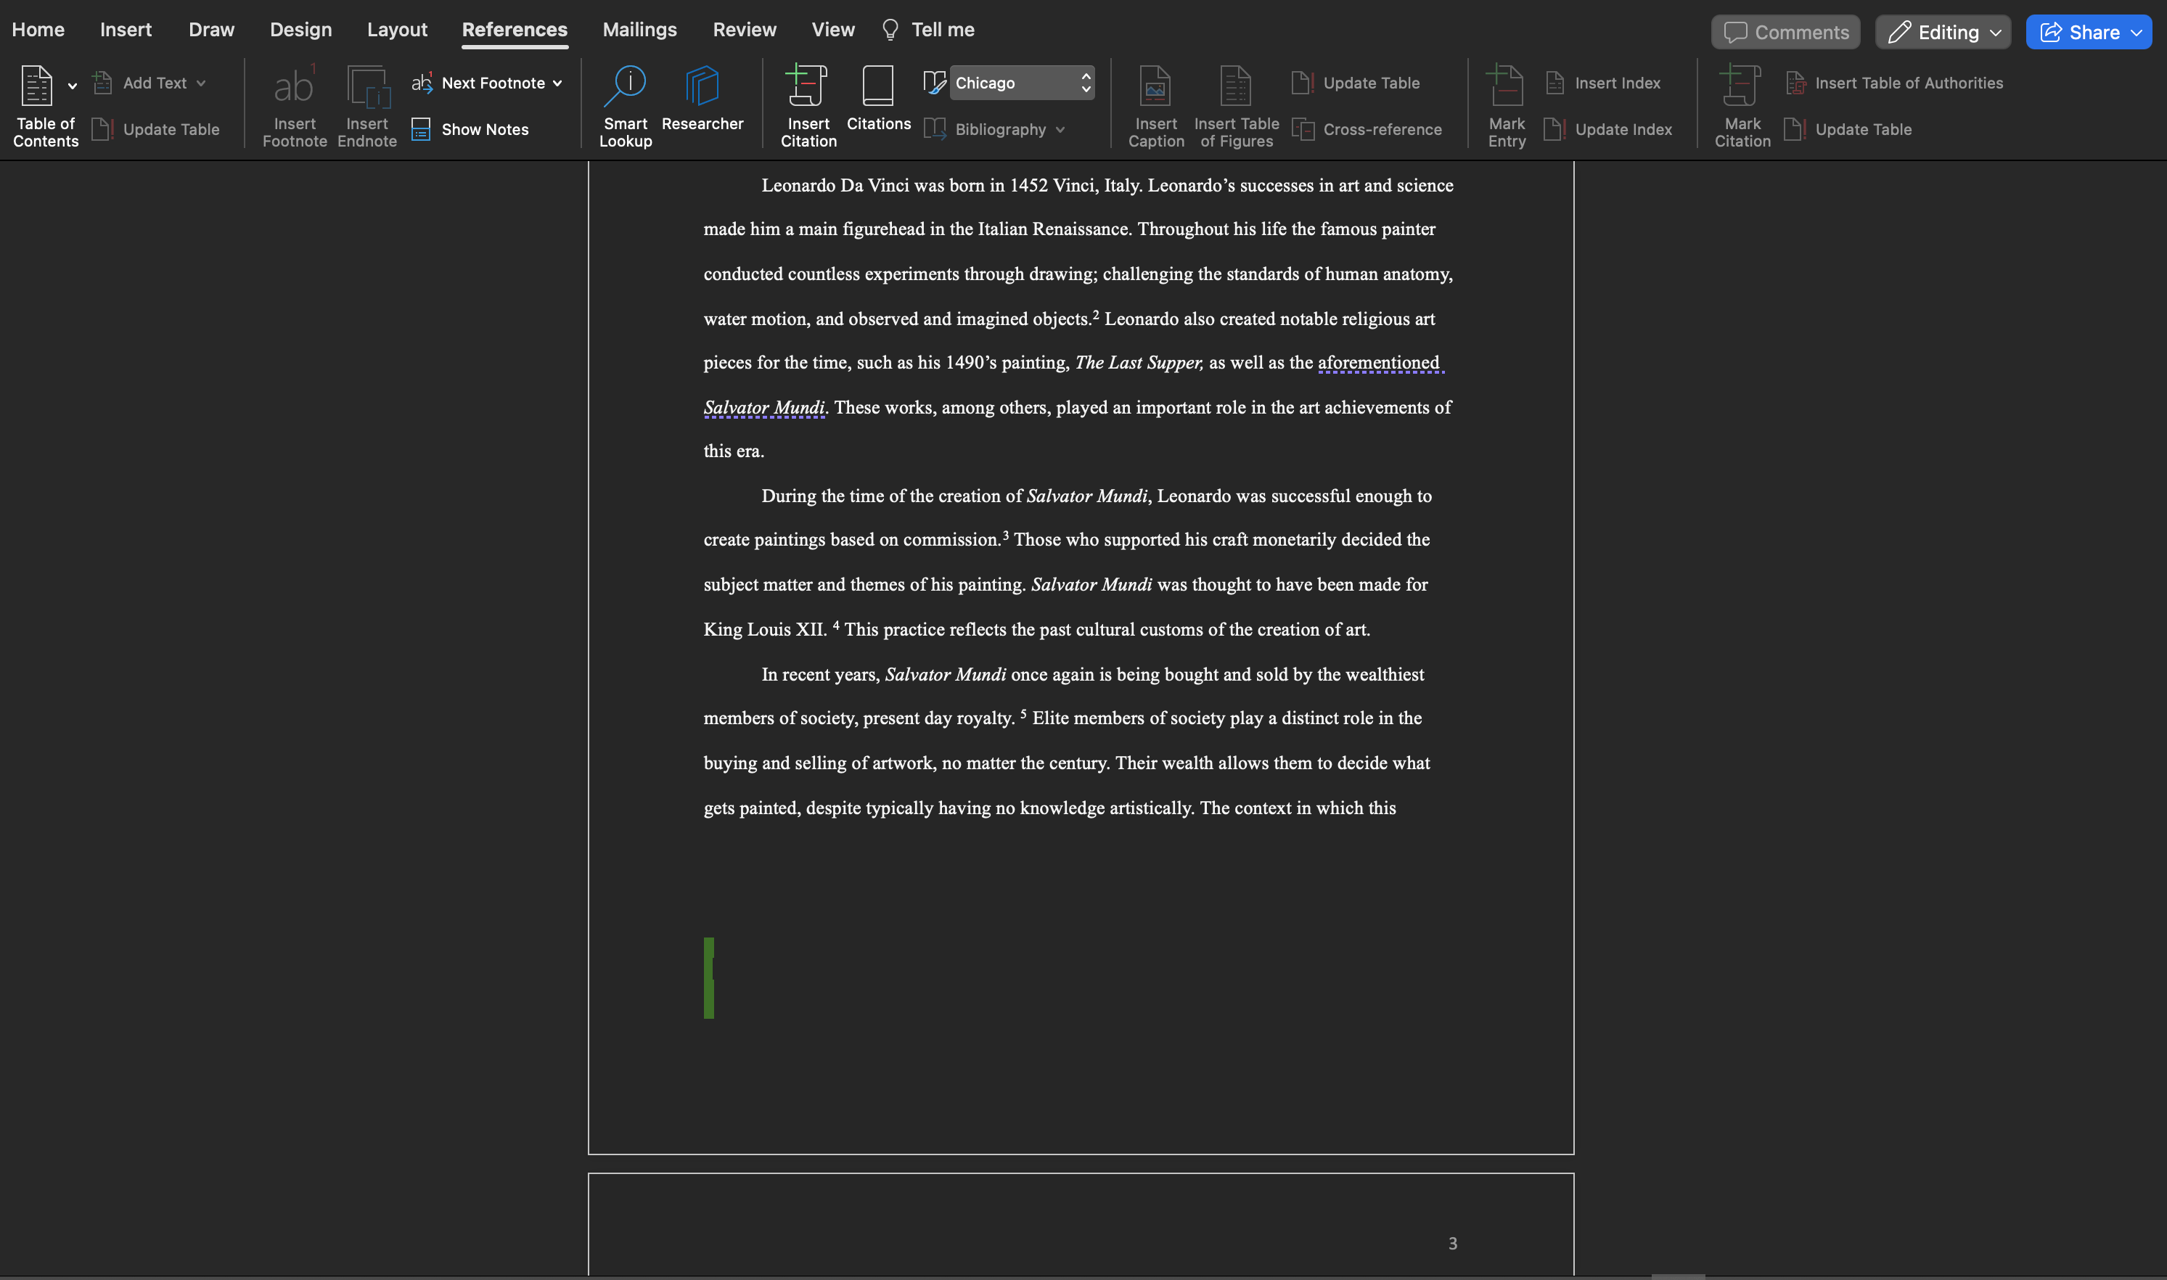Switch to the Mailings tab
This screenshot has height=1280, width=2167.
[639, 28]
